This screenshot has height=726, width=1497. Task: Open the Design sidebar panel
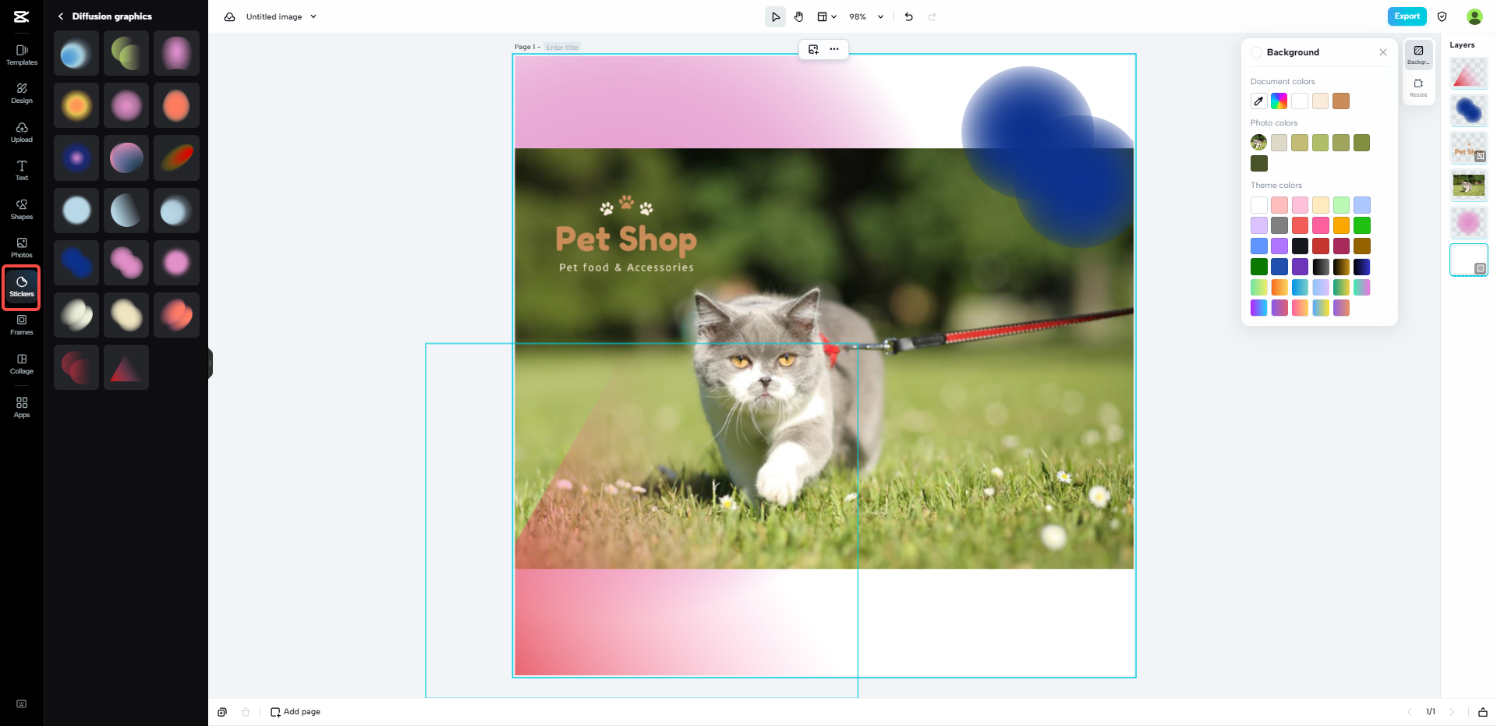(x=22, y=94)
